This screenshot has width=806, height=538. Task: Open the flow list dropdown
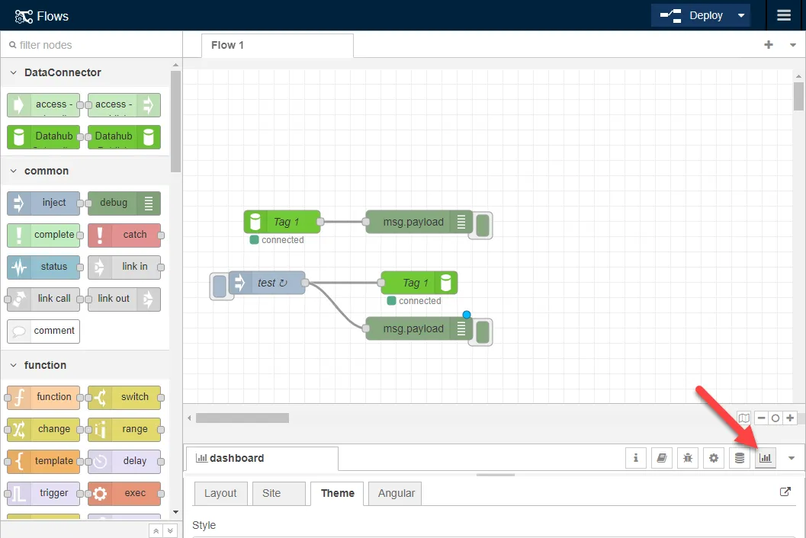pos(792,45)
